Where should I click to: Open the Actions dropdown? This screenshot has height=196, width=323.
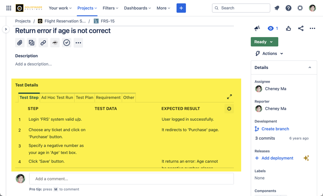click(x=270, y=54)
